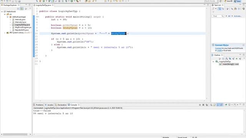The width and height of the screenshot is (246, 138).
Task: Open the Task List tab
Action: [x=217, y=5]
